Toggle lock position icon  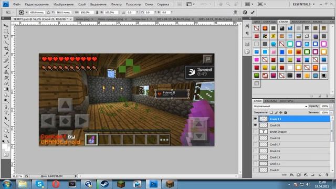tap(281, 112)
